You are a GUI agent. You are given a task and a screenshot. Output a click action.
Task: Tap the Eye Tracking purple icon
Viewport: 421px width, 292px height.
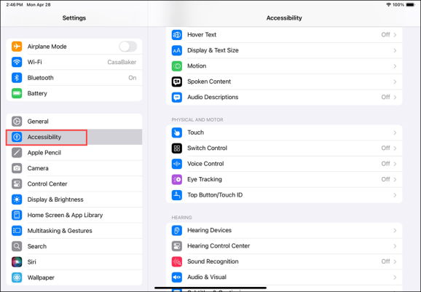[x=177, y=180]
